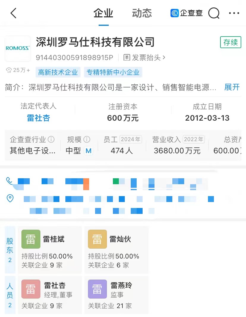Tap the location pin icon
This screenshot has height=317, width=246.
pos(10,198)
